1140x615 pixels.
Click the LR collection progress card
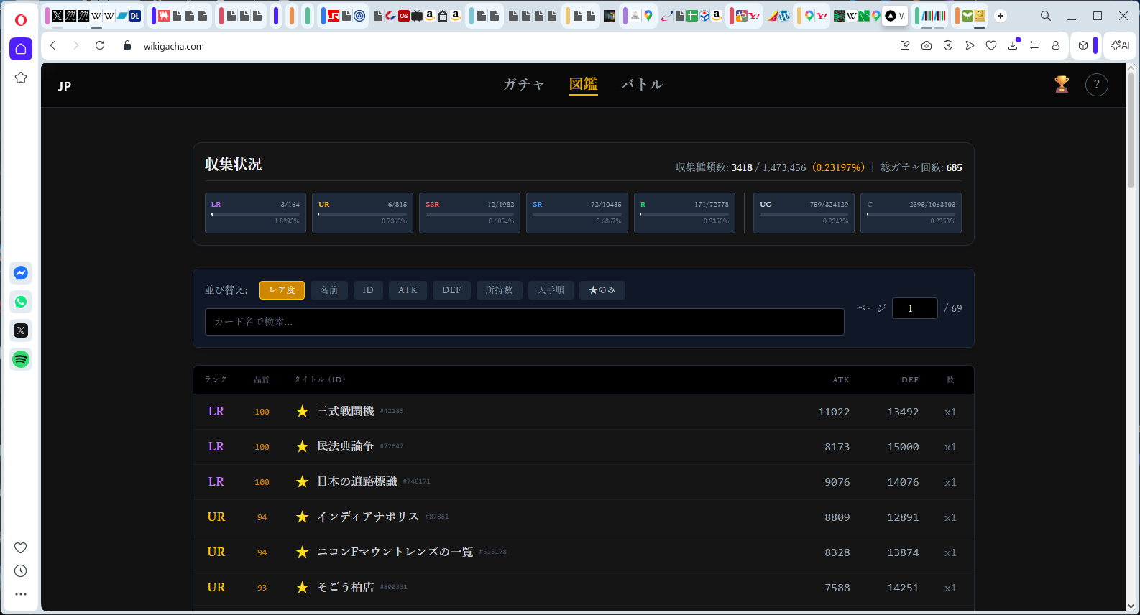pos(255,213)
